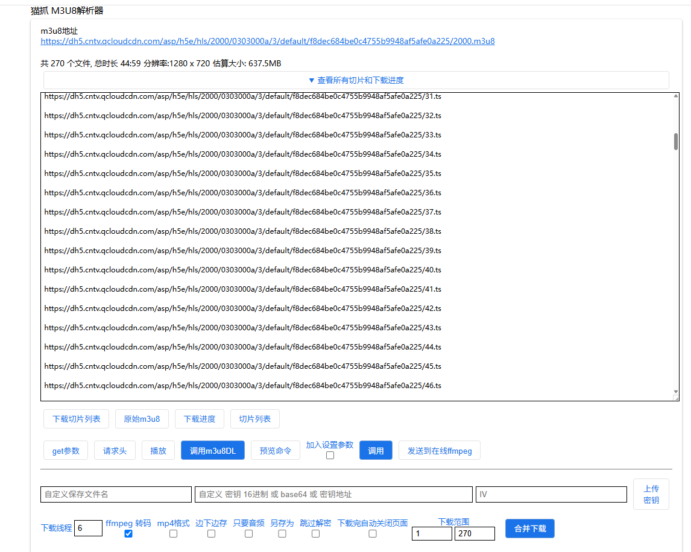The width and height of the screenshot is (691, 552).
Task: Uncheck the ffmpeg 转码 checkbox
Action: point(128,534)
